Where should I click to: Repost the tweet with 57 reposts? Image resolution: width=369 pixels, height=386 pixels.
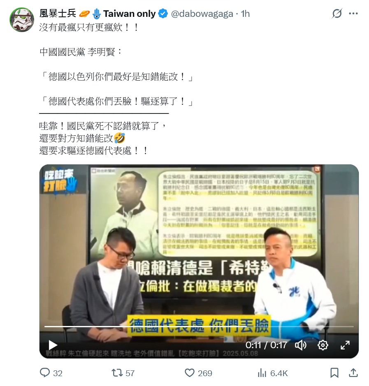(123, 373)
